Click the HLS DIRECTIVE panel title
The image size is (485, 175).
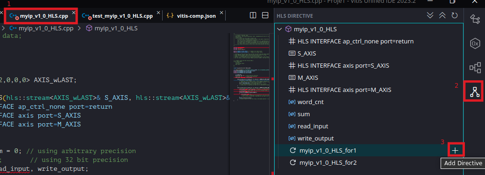(294, 16)
